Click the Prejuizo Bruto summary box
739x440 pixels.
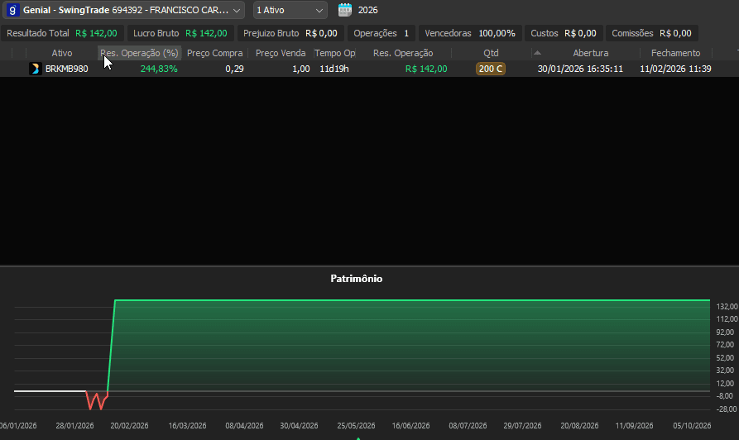click(290, 33)
